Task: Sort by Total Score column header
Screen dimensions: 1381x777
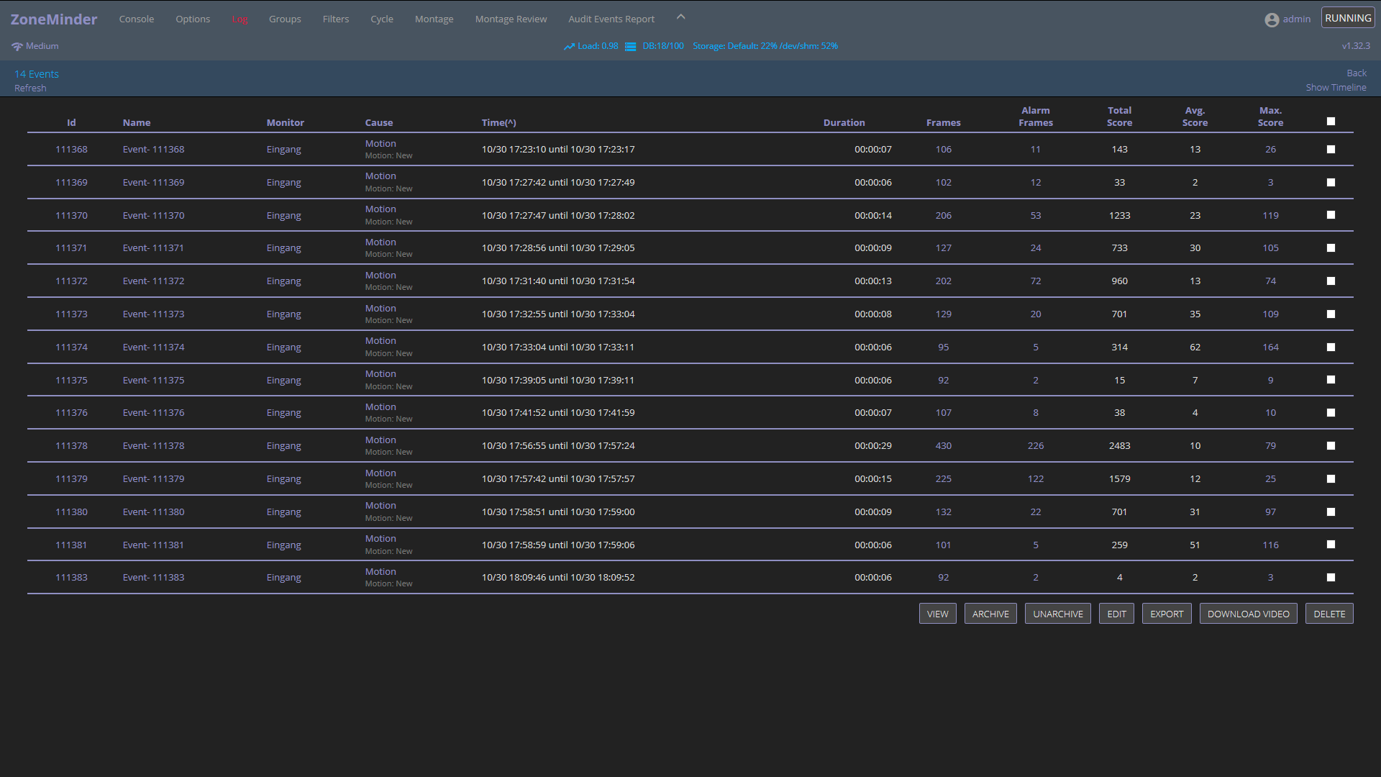Action: (x=1119, y=117)
